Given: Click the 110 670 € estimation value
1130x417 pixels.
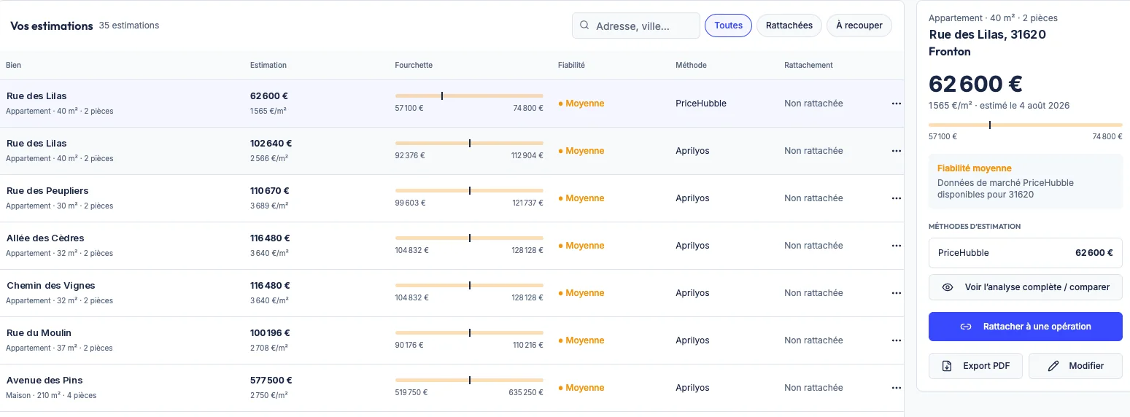Looking at the screenshot, I should point(271,191).
